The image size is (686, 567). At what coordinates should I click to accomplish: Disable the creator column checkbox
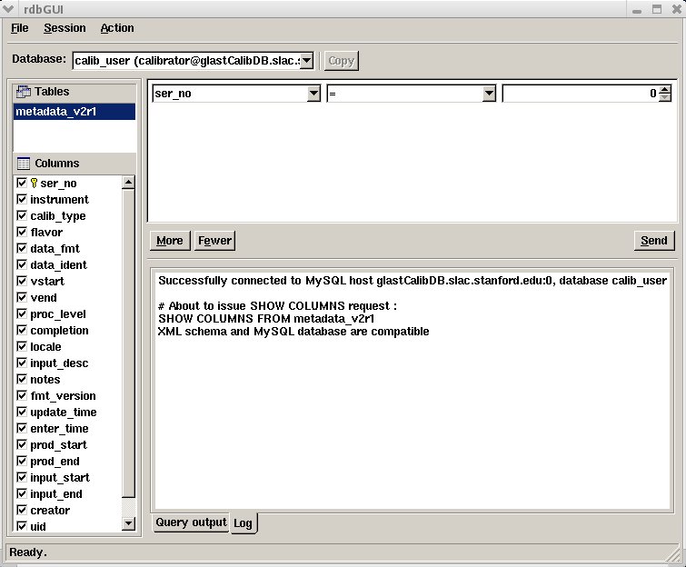click(22, 511)
